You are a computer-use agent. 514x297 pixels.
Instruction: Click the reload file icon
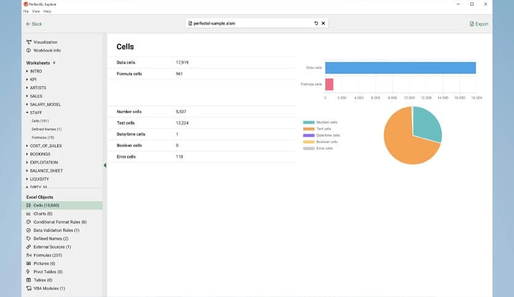click(316, 23)
